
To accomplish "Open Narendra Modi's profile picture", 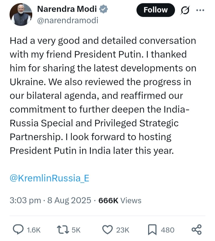I will 21,15.
